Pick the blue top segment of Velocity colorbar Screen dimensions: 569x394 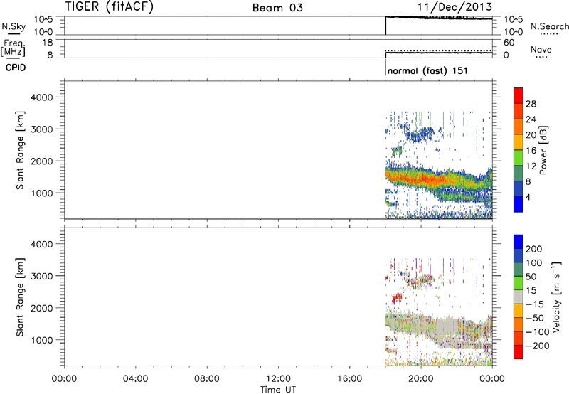pyautogui.click(x=519, y=242)
